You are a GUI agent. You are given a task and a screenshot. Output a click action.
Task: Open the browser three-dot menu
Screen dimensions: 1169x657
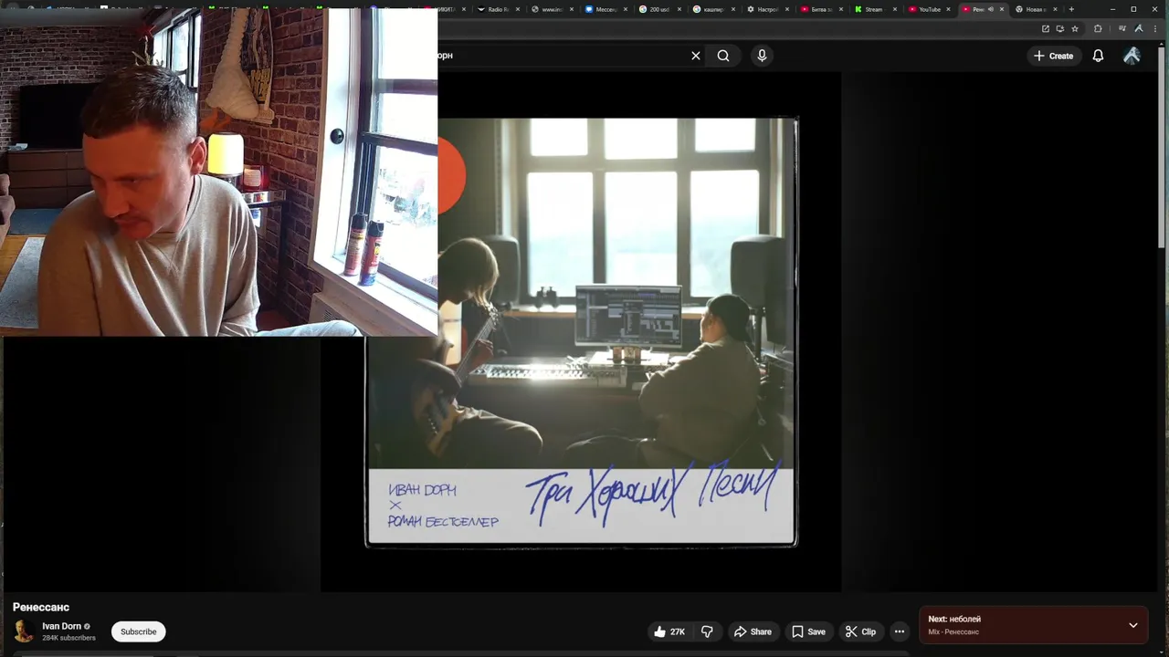[1155, 28]
